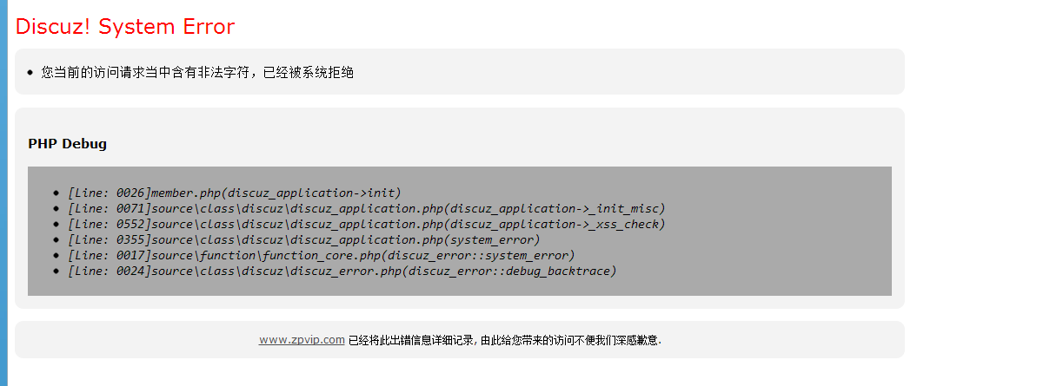Select the Line 0552 _xss_check entry
The image size is (1050, 386).
point(366,224)
